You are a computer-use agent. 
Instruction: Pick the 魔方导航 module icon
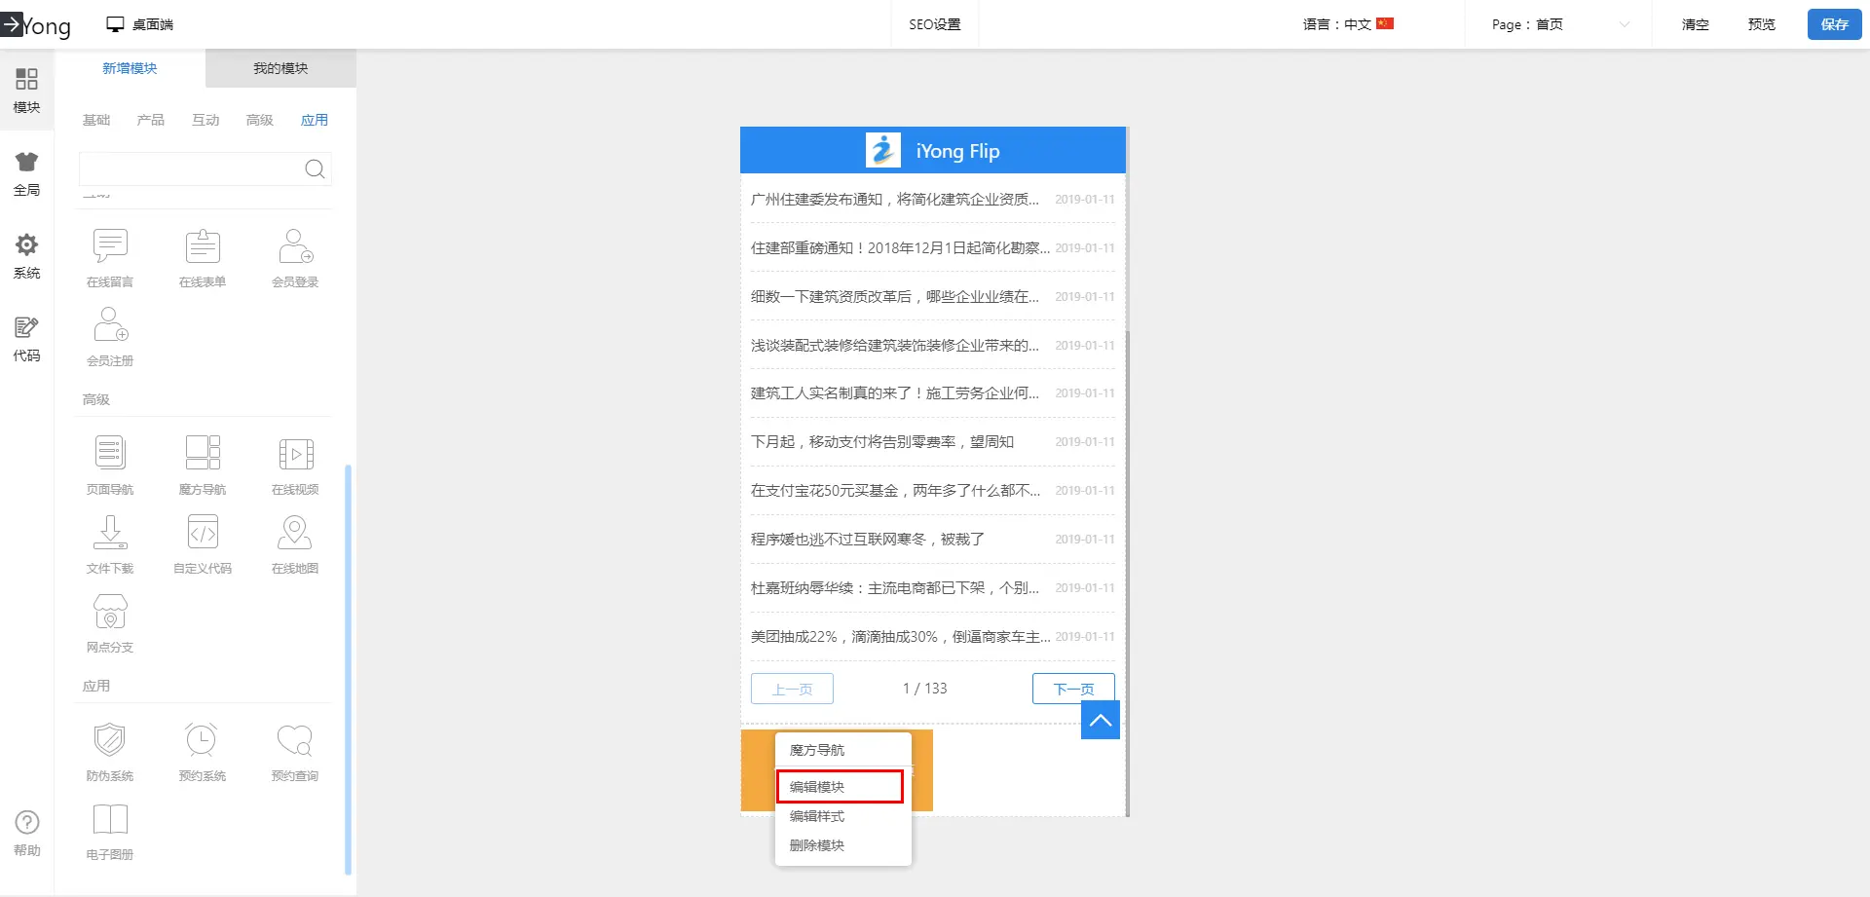click(x=203, y=464)
